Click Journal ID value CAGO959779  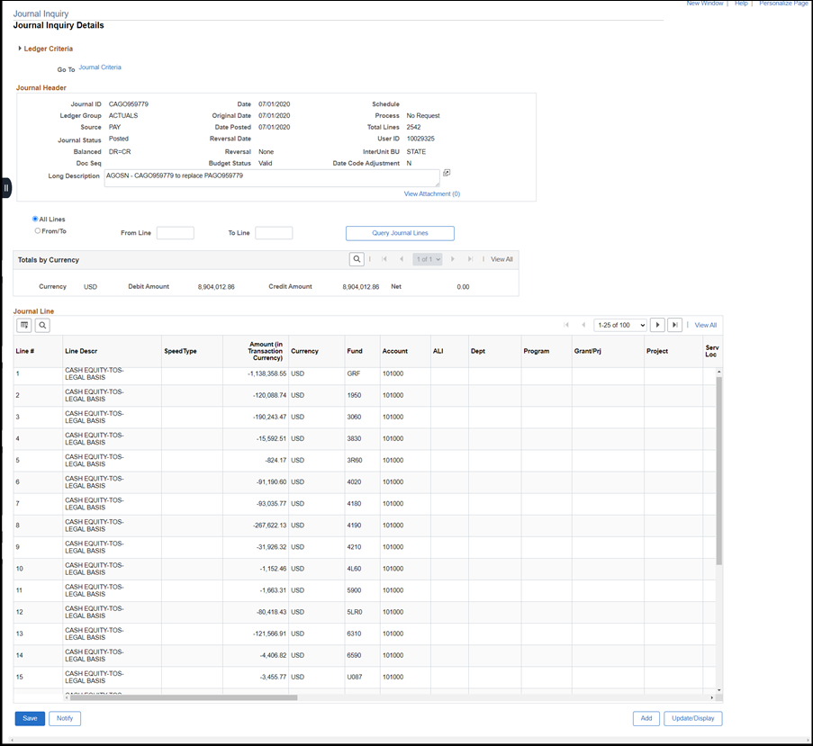pyautogui.click(x=129, y=104)
